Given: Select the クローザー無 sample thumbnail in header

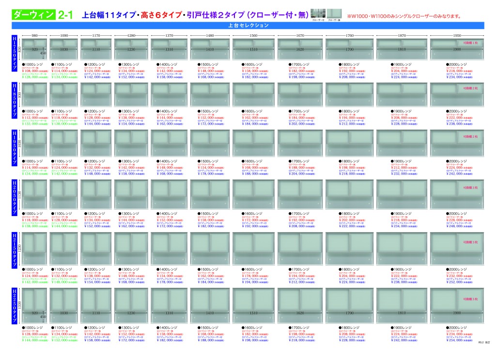Looking at the screenshot, I should [334, 14].
